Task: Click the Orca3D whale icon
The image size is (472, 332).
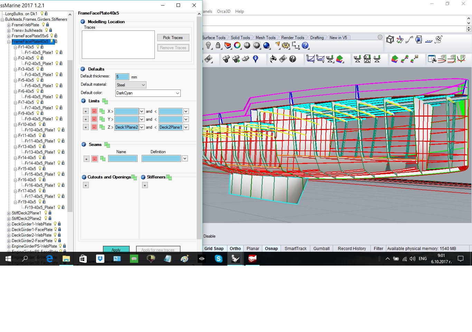Action: [x=273, y=59]
